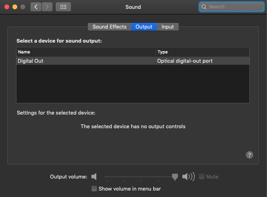Screen dimensions: 267x197
Task: Open the Input tab
Action: click(x=168, y=27)
